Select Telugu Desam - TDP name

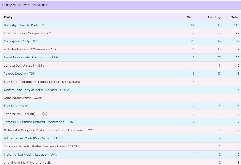[19, 74]
